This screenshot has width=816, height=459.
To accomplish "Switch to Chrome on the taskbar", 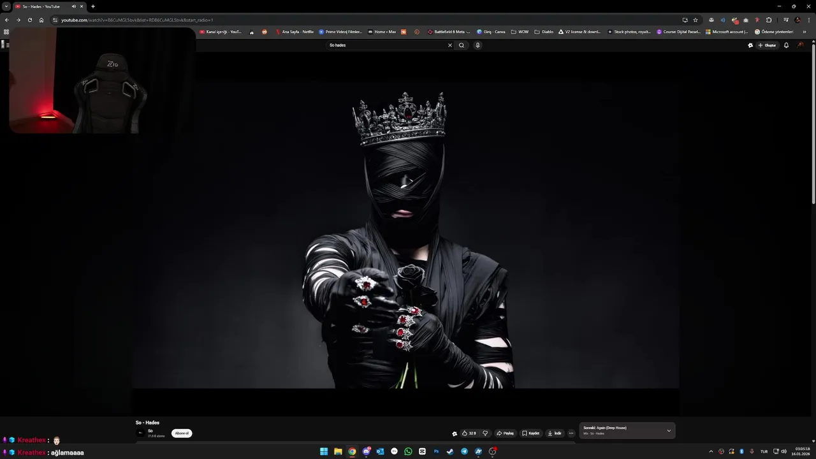I will click(352, 451).
